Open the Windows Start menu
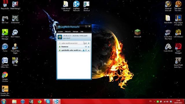The image size is (185, 104). [x=4, y=101]
